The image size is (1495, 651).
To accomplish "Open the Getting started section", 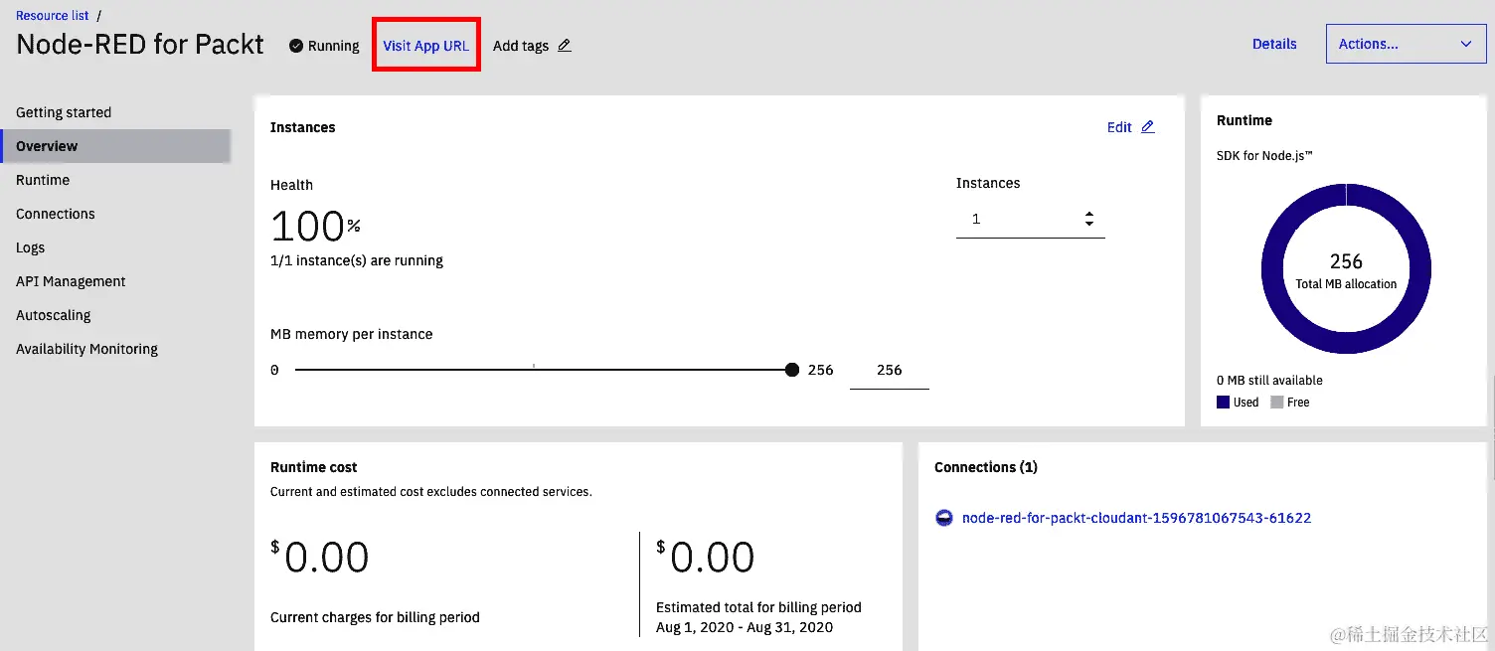I will pos(64,112).
